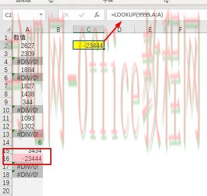Image resolution: width=207 pixels, height=196 pixels.
Task: Select column C header
Action: 89,29
